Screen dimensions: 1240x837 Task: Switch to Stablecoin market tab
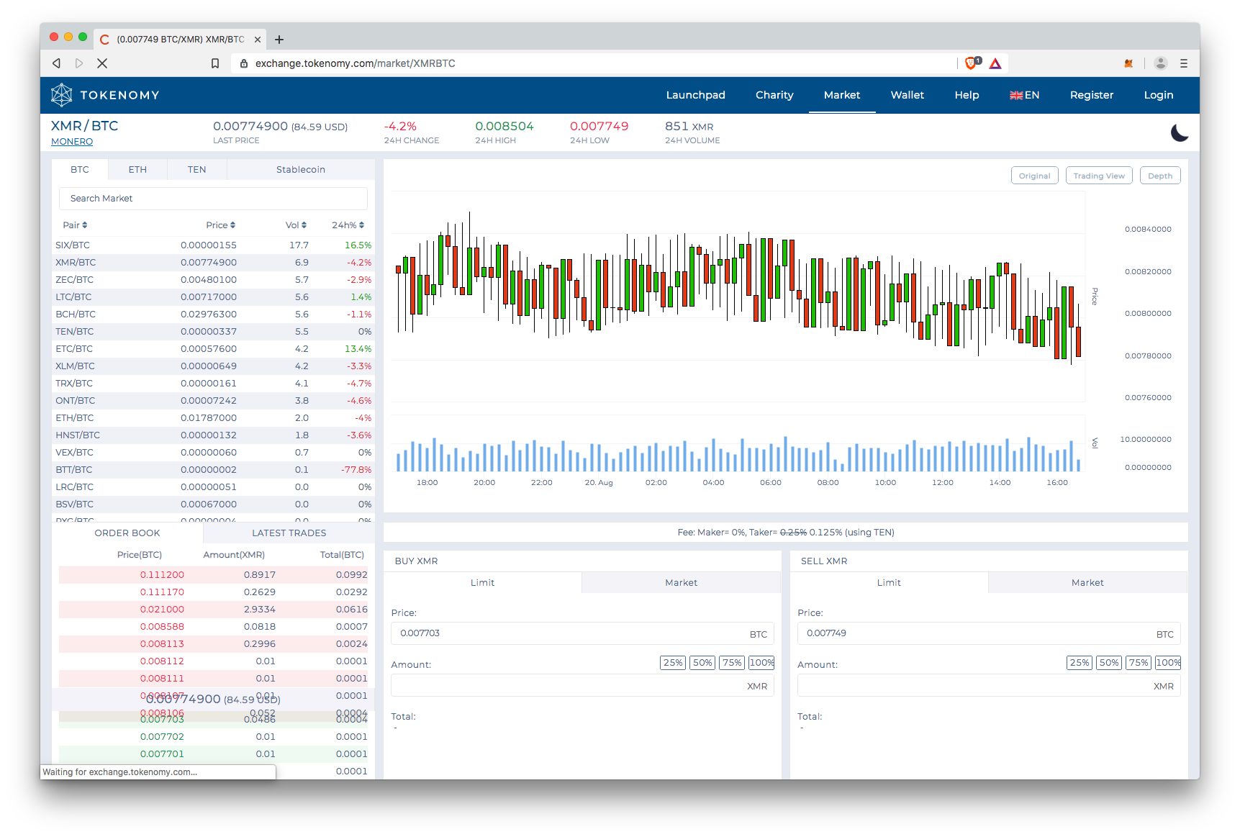click(x=301, y=170)
